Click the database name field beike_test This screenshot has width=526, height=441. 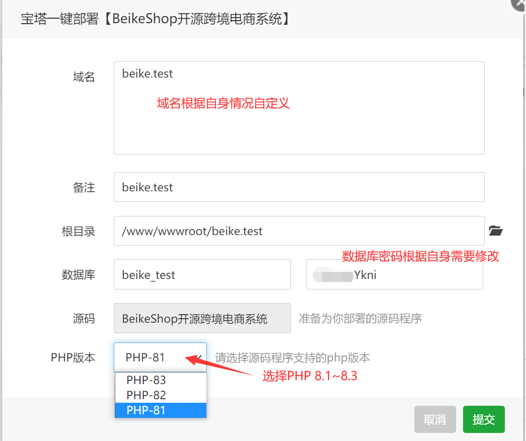tap(202, 274)
